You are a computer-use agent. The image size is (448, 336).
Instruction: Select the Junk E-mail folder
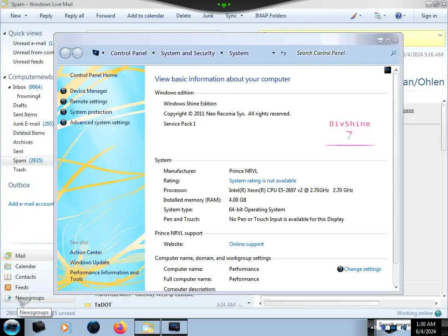(33, 124)
